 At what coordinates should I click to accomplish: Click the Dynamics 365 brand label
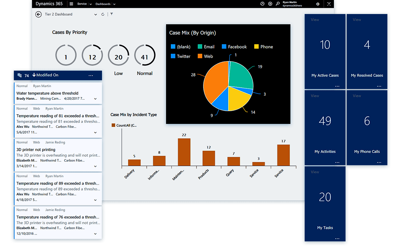pyautogui.click(x=49, y=4)
